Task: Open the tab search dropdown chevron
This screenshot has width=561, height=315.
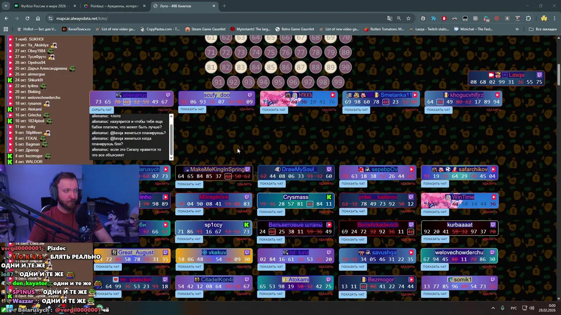Action: tap(6, 6)
